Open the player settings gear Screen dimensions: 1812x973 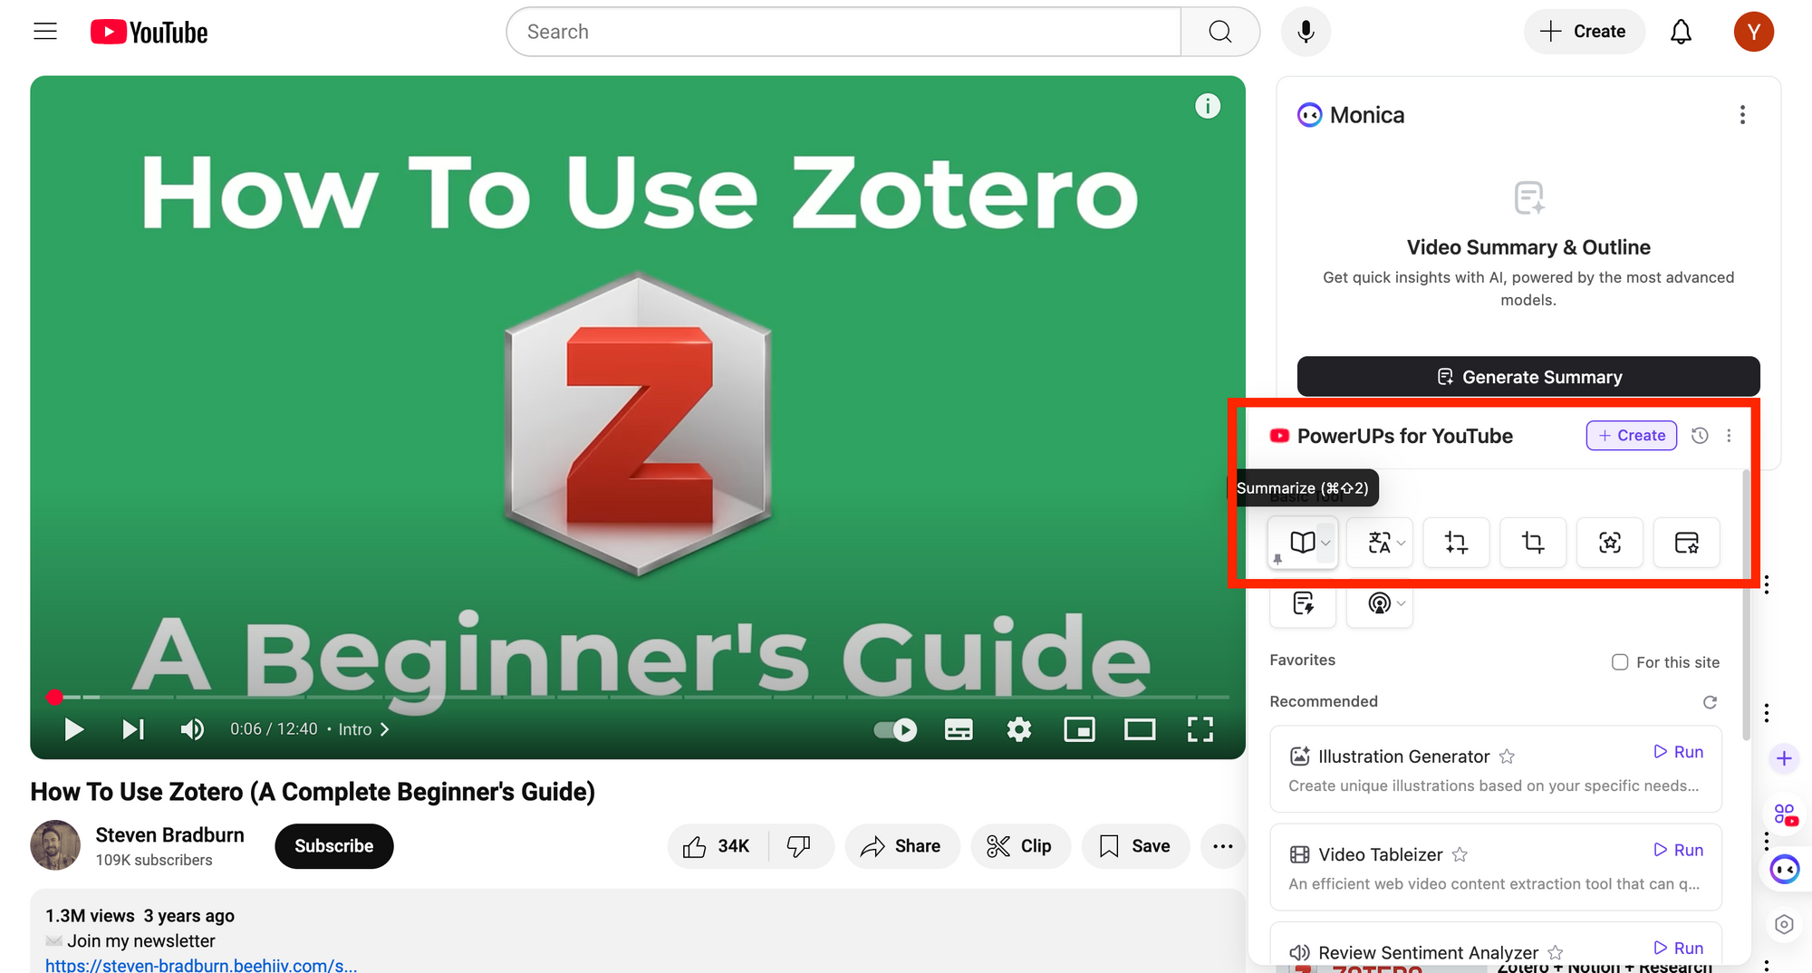[1019, 729]
